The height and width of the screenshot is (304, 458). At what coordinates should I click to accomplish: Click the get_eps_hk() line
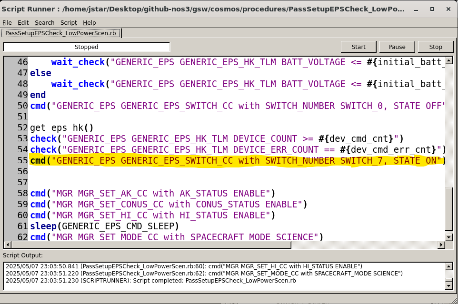click(x=61, y=127)
